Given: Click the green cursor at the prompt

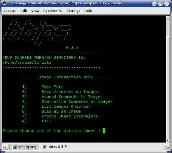Looking at the screenshot, I should (104, 131).
